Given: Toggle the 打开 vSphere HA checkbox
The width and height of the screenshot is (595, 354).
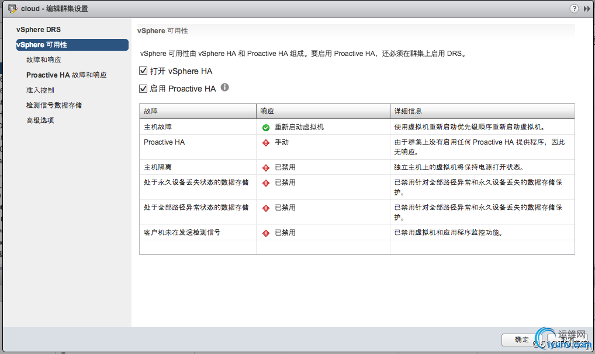Looking at the screenshot, I should [143, 71].
